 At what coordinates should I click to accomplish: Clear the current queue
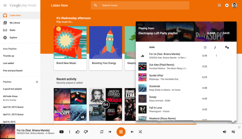pyautogui.click(x=211, y=33)
